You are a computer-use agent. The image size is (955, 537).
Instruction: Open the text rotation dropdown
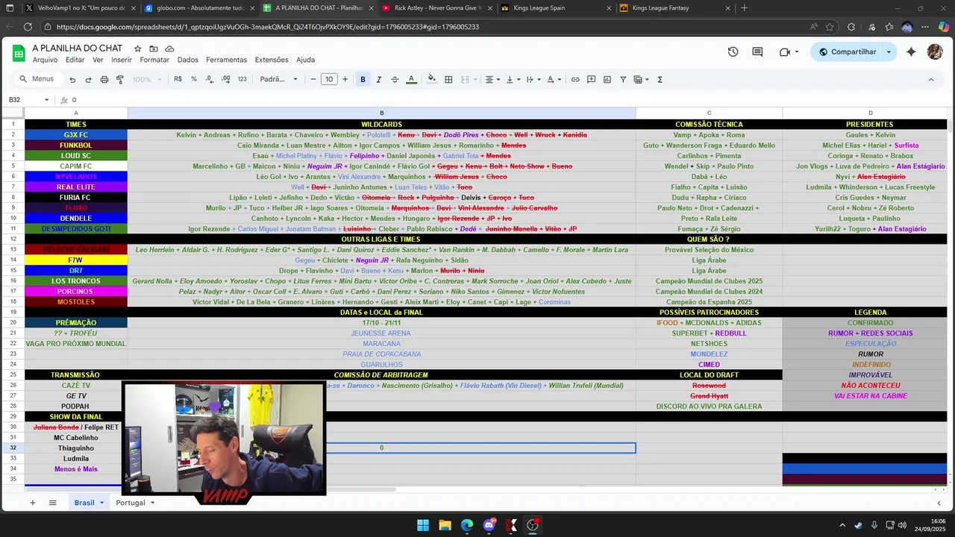[553, 79]
